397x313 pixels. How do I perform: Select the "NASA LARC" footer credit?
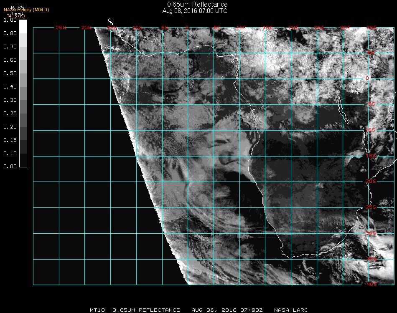291,310
